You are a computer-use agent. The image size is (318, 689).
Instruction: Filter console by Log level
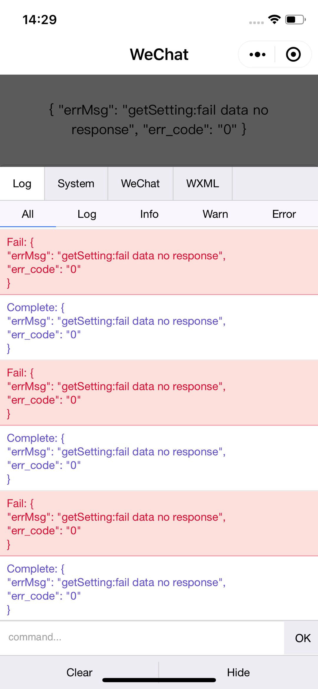click(87, 214)
